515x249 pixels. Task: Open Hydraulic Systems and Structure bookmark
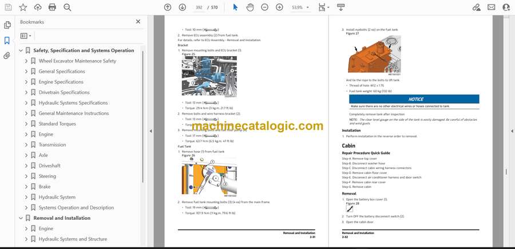[73, 239]
